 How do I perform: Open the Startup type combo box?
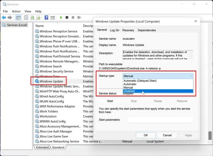158,76
